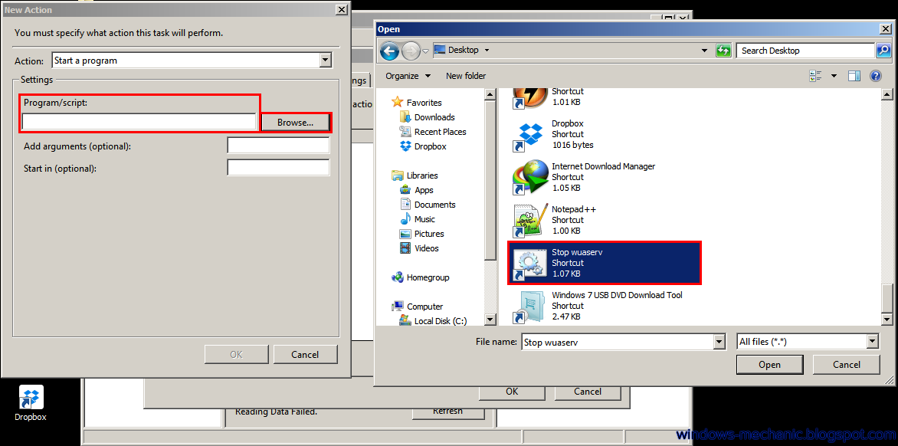Viewport: 898px width, 446px height.
Task: Click the Computer icon in navigation pane
Action: (x=398, y=307)
